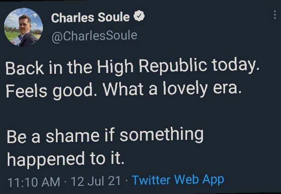The height and width of the screenshot is (194, 281).
Task: Click the blank line between tweet paragraphs
Action: point(123,112)
